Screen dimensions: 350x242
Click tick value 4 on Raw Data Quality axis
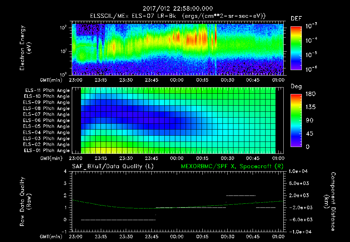point(65,172)
